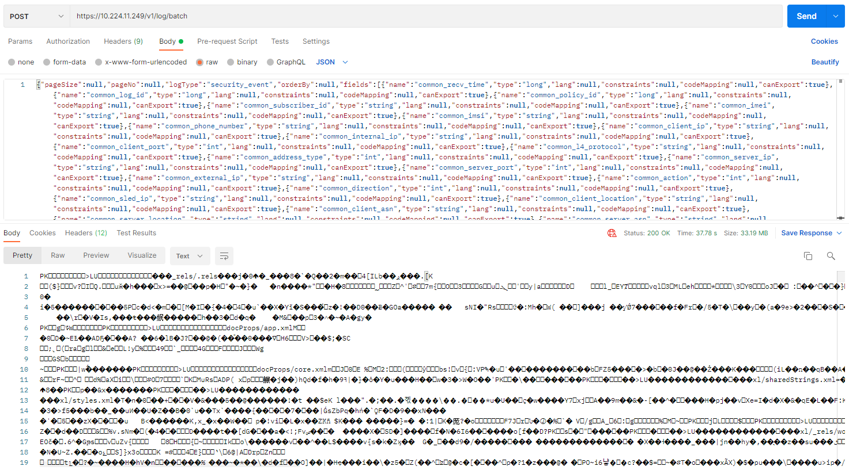
Task: Toggle the wrap lines icon
Action: click(x=224, y=256)
